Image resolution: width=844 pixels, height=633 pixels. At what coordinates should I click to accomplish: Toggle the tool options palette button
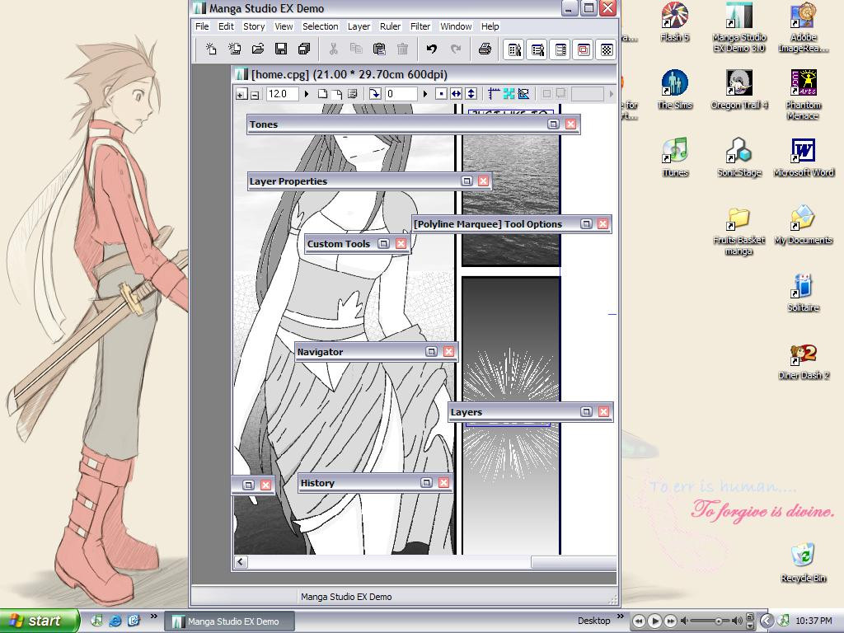[537, 49]
